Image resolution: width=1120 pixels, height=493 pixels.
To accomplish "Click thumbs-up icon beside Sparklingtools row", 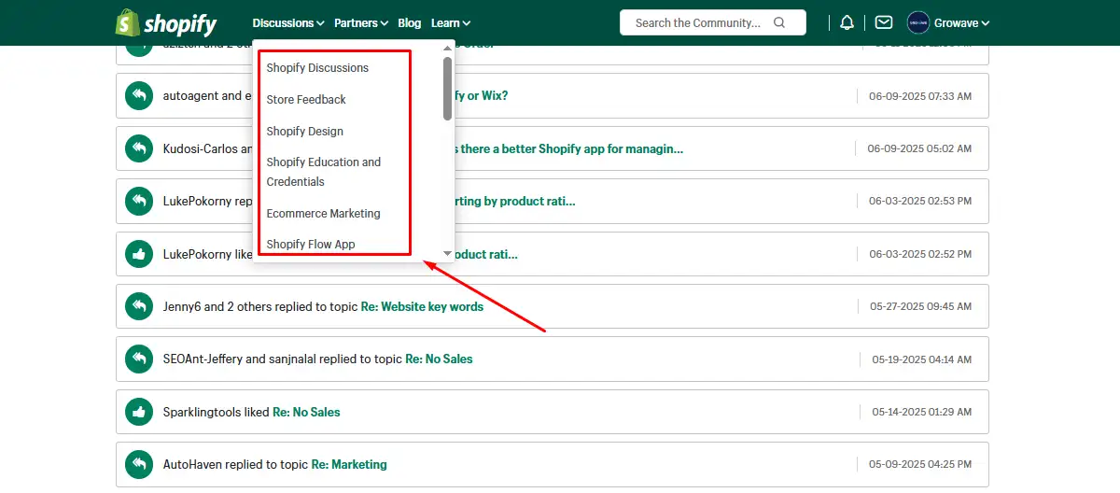I will point(139,412).
